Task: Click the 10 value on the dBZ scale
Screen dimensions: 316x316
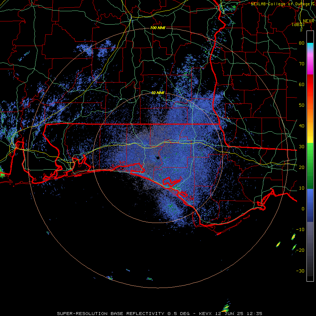Action: point(302,188)
